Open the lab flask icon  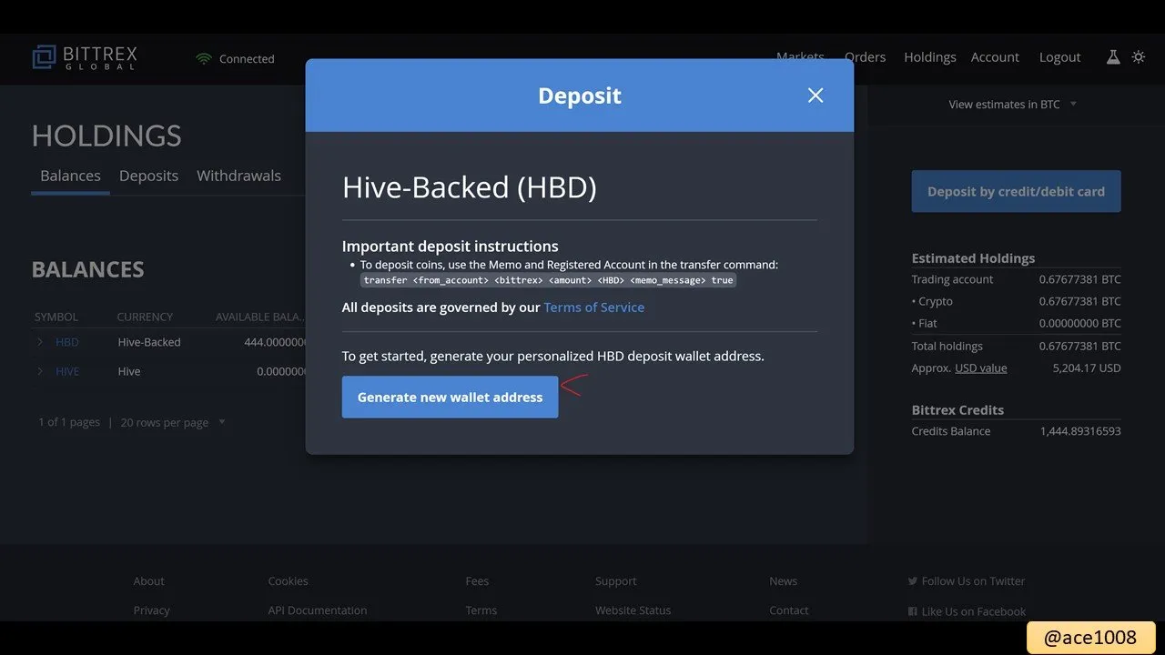pos(1112,56)
